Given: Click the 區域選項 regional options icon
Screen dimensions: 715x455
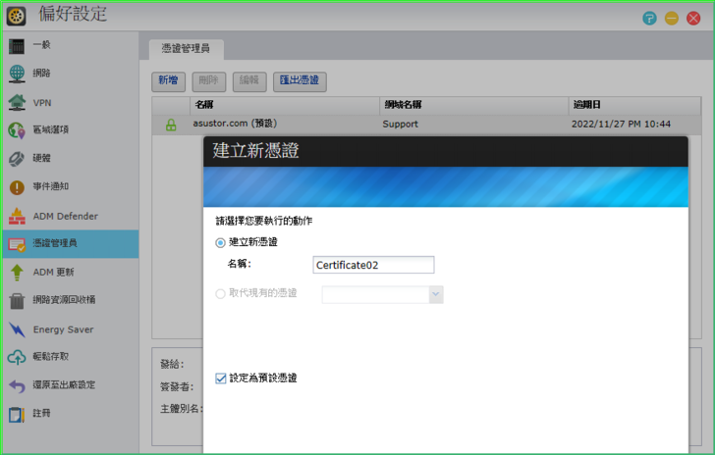Looking at the screenshot, I should (17, 130).
